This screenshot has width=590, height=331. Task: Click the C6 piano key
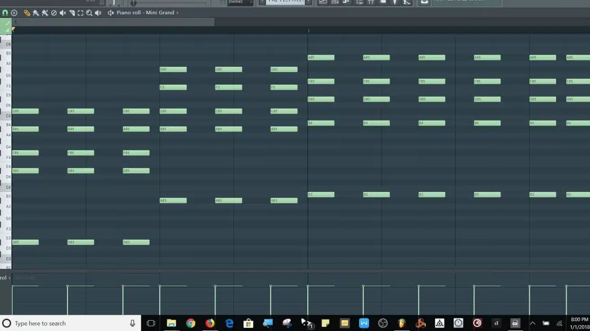pos(6,44)
